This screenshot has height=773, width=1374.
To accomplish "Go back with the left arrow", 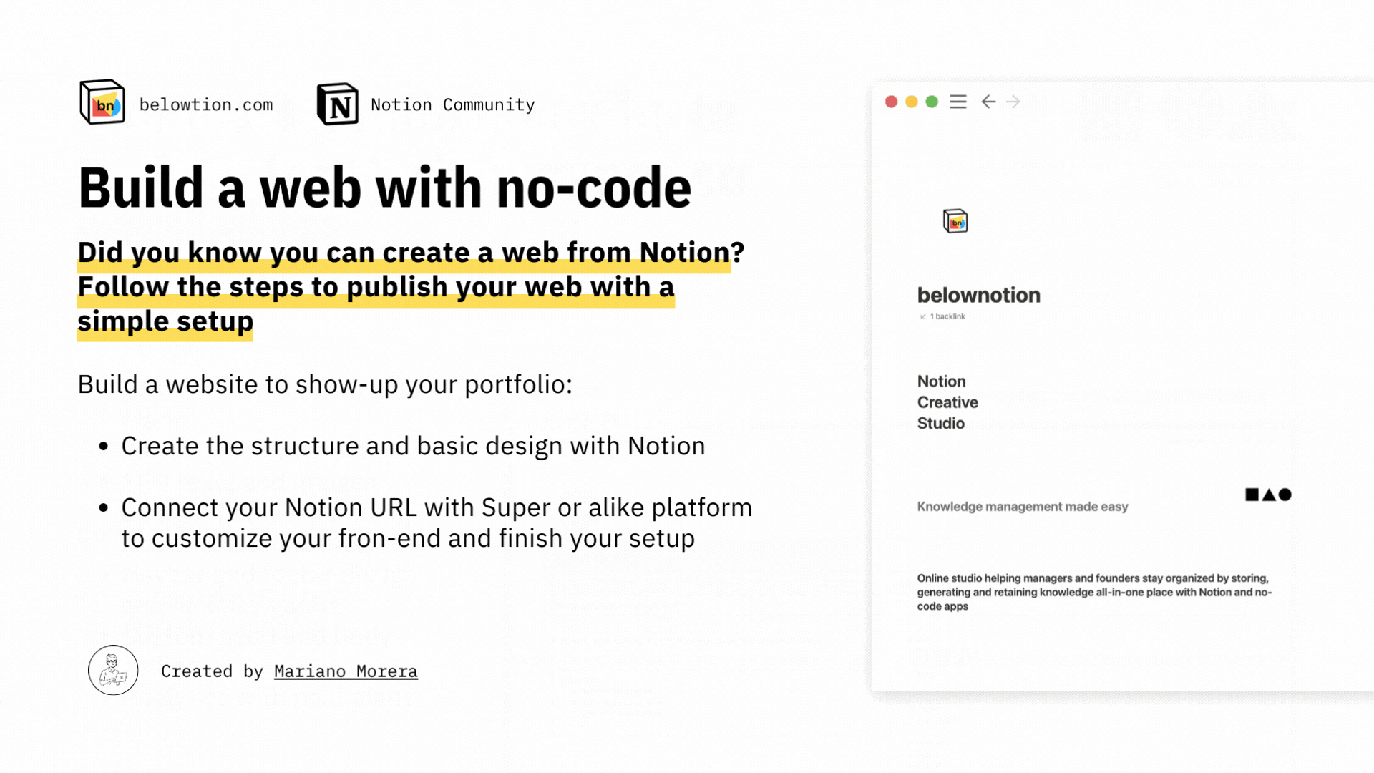I will (x=988, y=102).
